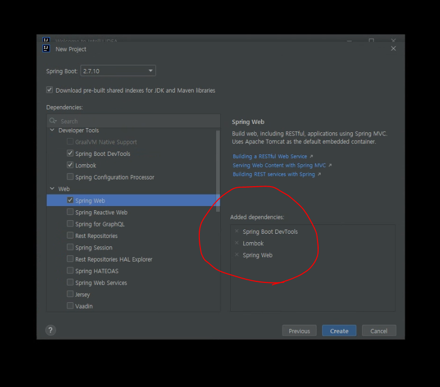Viewport: 440px width, 387px height.
Task: Select the Spring HATEOAS row label
Action: point(97,271)
